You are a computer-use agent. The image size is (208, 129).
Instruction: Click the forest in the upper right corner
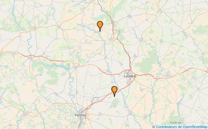(201, 30)
